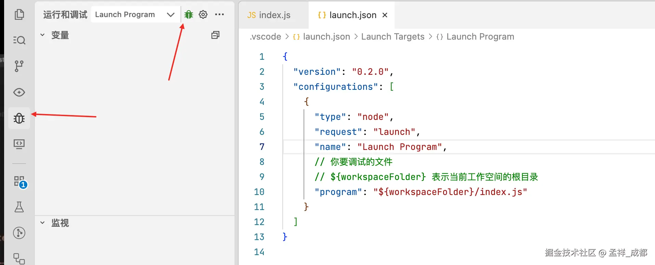Click the Launch Targets breadcrumb

(x=392, y=37)
